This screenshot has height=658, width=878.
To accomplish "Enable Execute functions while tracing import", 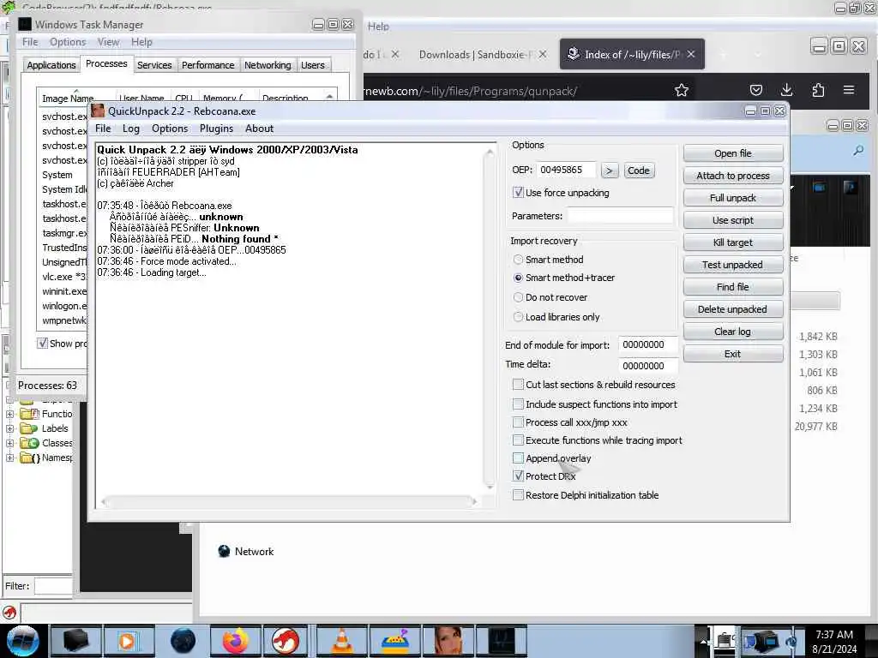I will click(518, 440).
